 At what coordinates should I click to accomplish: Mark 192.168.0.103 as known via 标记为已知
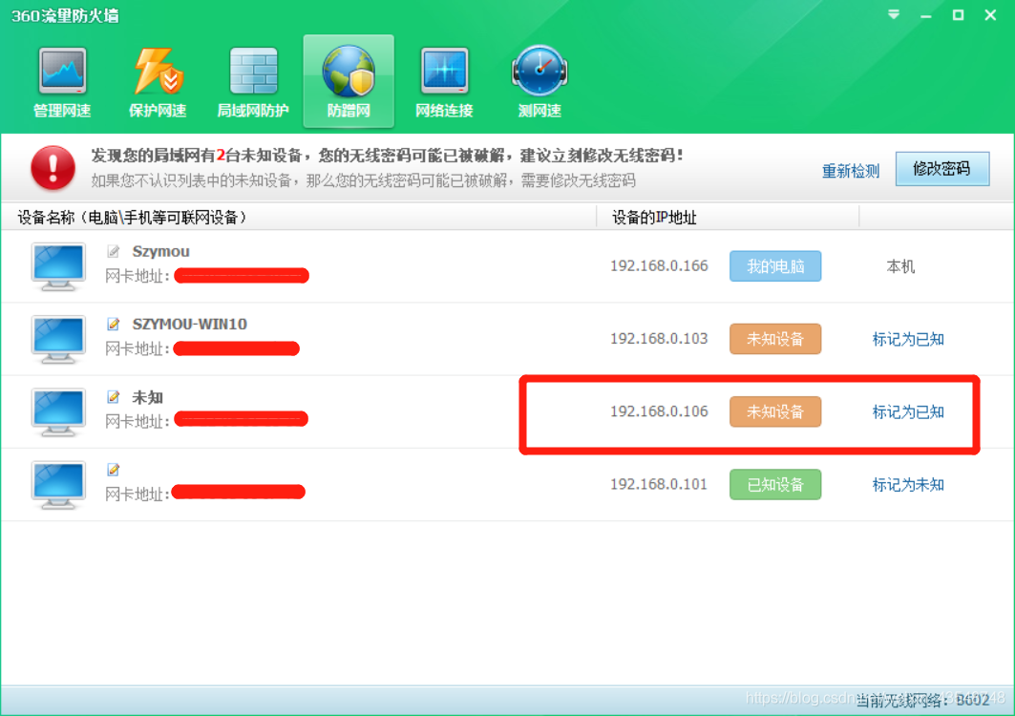pyautogui.click(x=907, y=339)
